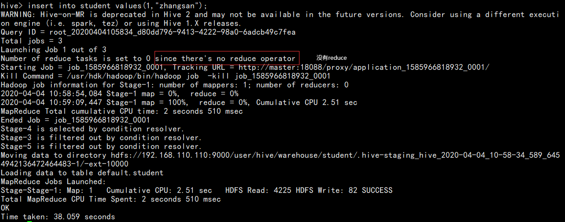This screenshot has width=565, height=222.
Task: Click the Stage-1 map = 100% progress line
Action: [179, 102]
